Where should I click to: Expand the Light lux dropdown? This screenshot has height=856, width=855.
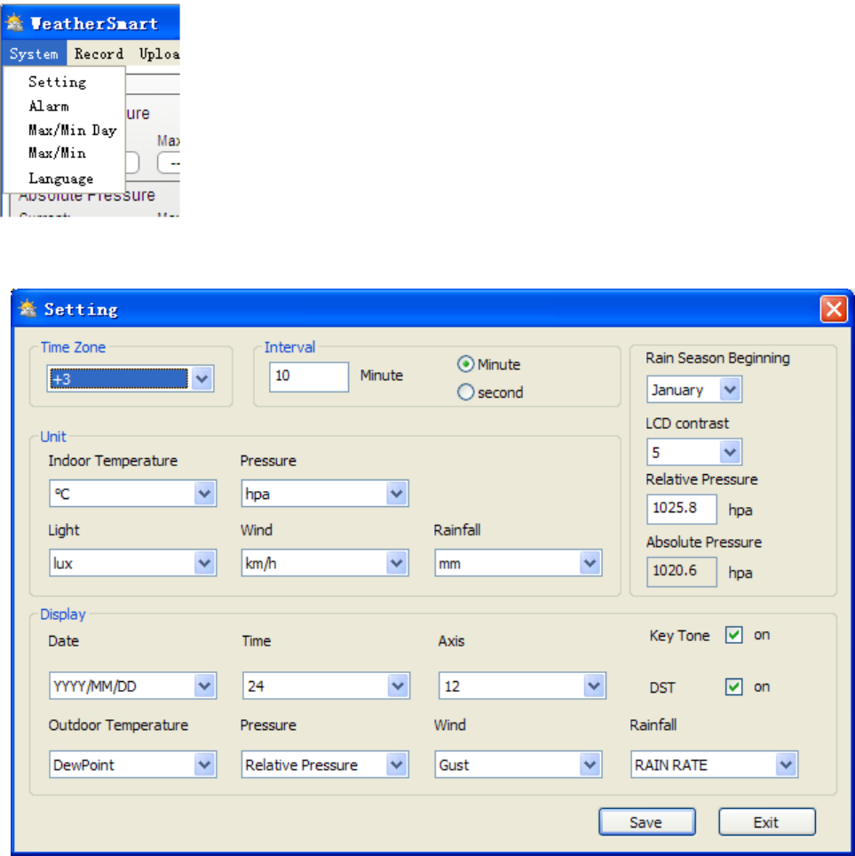click(205, 563)
